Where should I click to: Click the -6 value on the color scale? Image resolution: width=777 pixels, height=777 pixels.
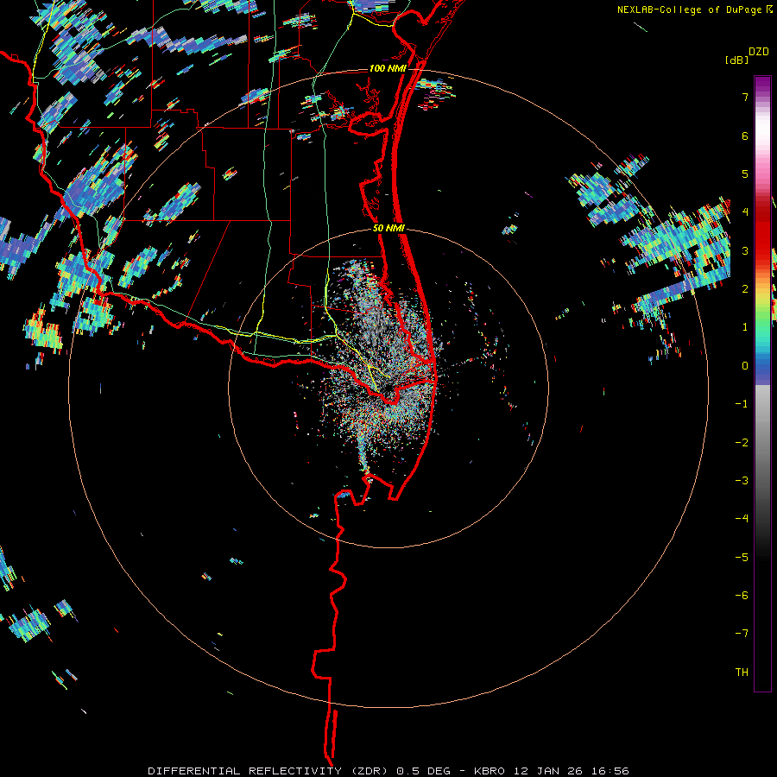[x=742, y=596]
